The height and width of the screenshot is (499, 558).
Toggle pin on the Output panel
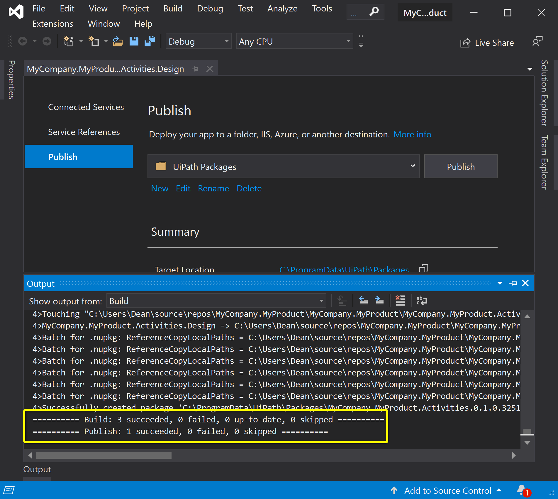pos(513,283)
